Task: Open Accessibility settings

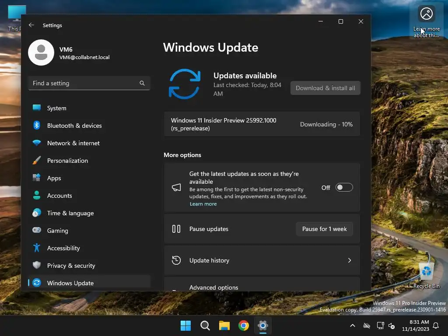Action: tap(89, 248)
